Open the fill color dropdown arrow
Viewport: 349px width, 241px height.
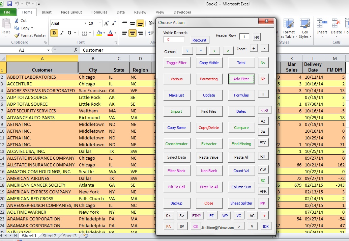104,33
